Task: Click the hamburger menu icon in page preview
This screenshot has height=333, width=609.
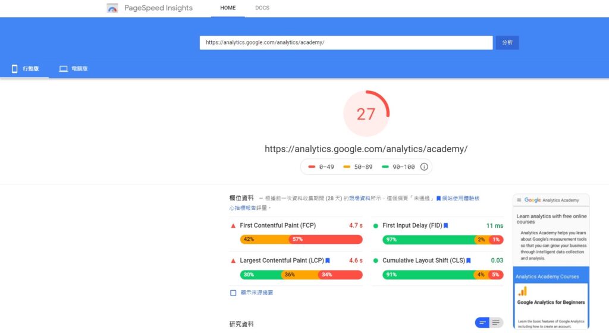Action: (x=519, y=200)
